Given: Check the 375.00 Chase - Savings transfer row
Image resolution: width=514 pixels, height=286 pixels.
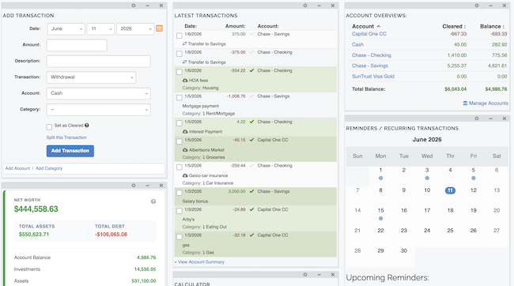Looking at the screenshot, I should point(180,36).
